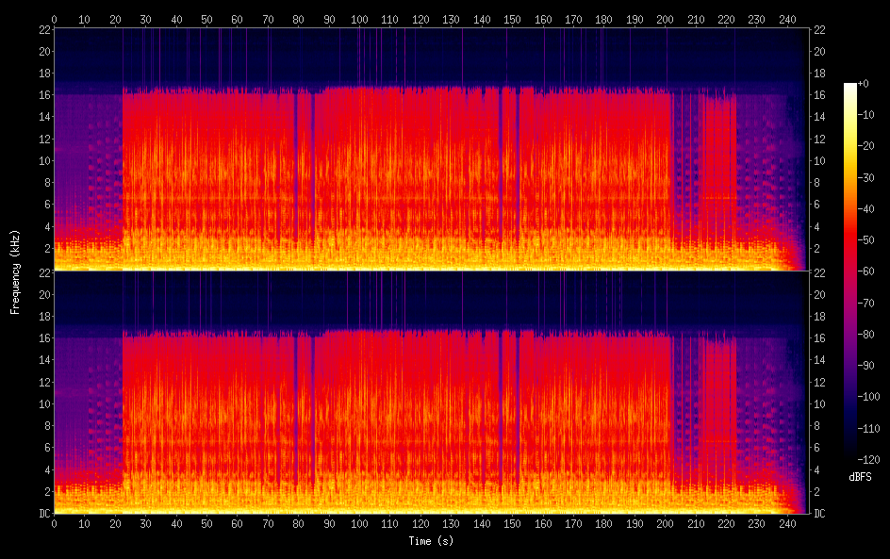This screenshot has width=890, height=559.
Task: Click the dBFS color gradient bar
Action: tap(850, 271)
